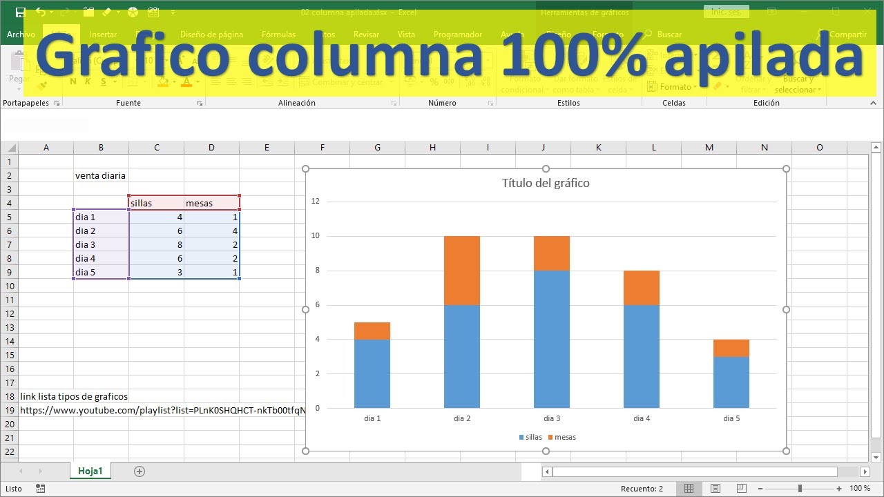Add a new sheet with the plus button
The height and width of the screenshot is (497, 884).
(140, 471)
